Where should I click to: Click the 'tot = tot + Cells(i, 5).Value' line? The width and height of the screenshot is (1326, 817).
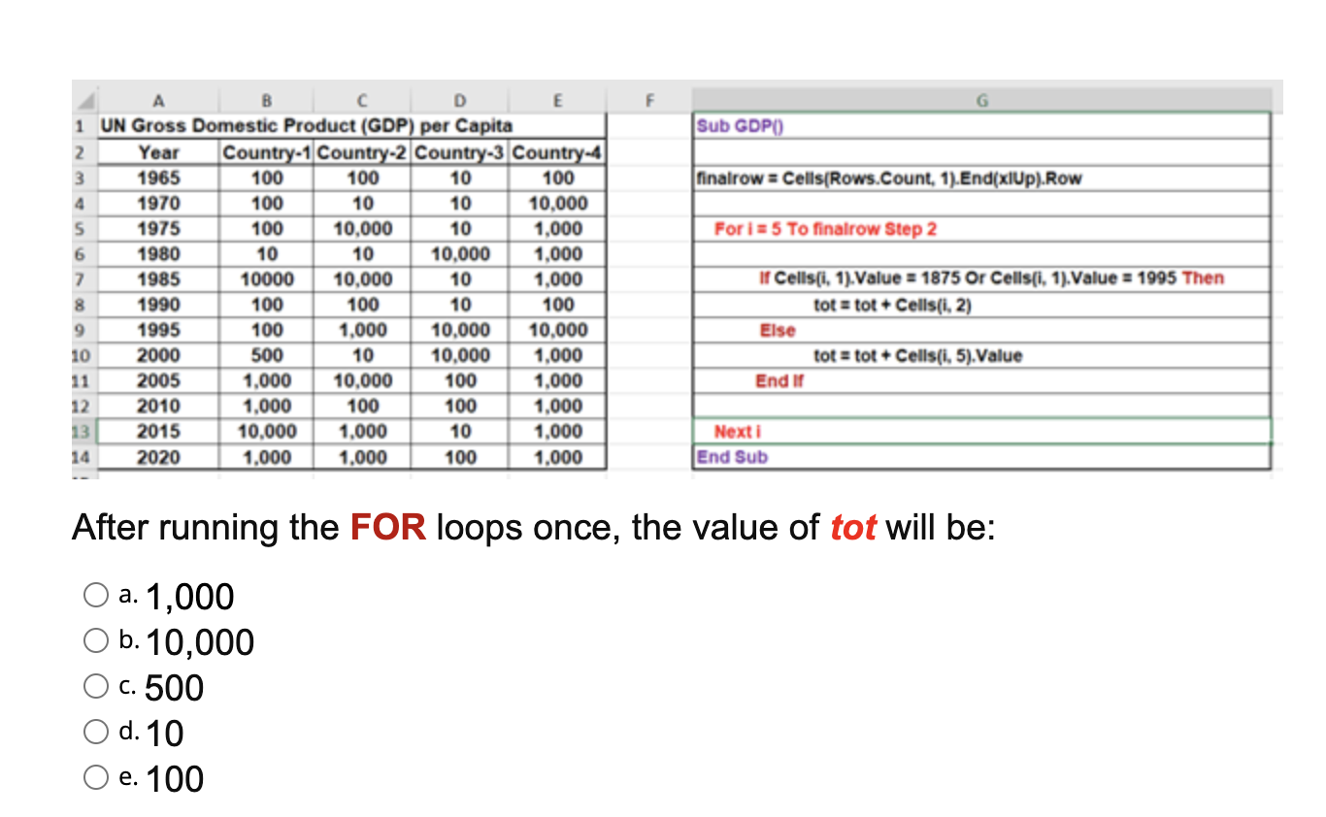pos(981,355)
